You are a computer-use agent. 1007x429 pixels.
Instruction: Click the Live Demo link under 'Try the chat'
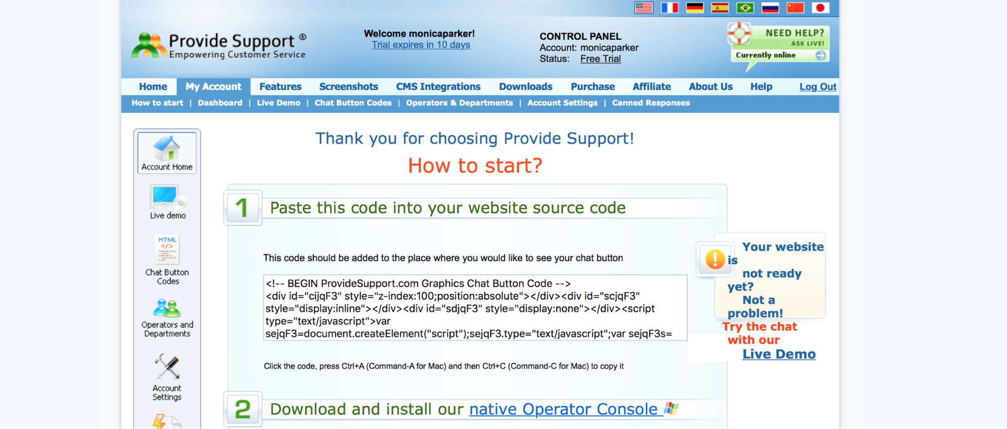(x=779, y=354)
